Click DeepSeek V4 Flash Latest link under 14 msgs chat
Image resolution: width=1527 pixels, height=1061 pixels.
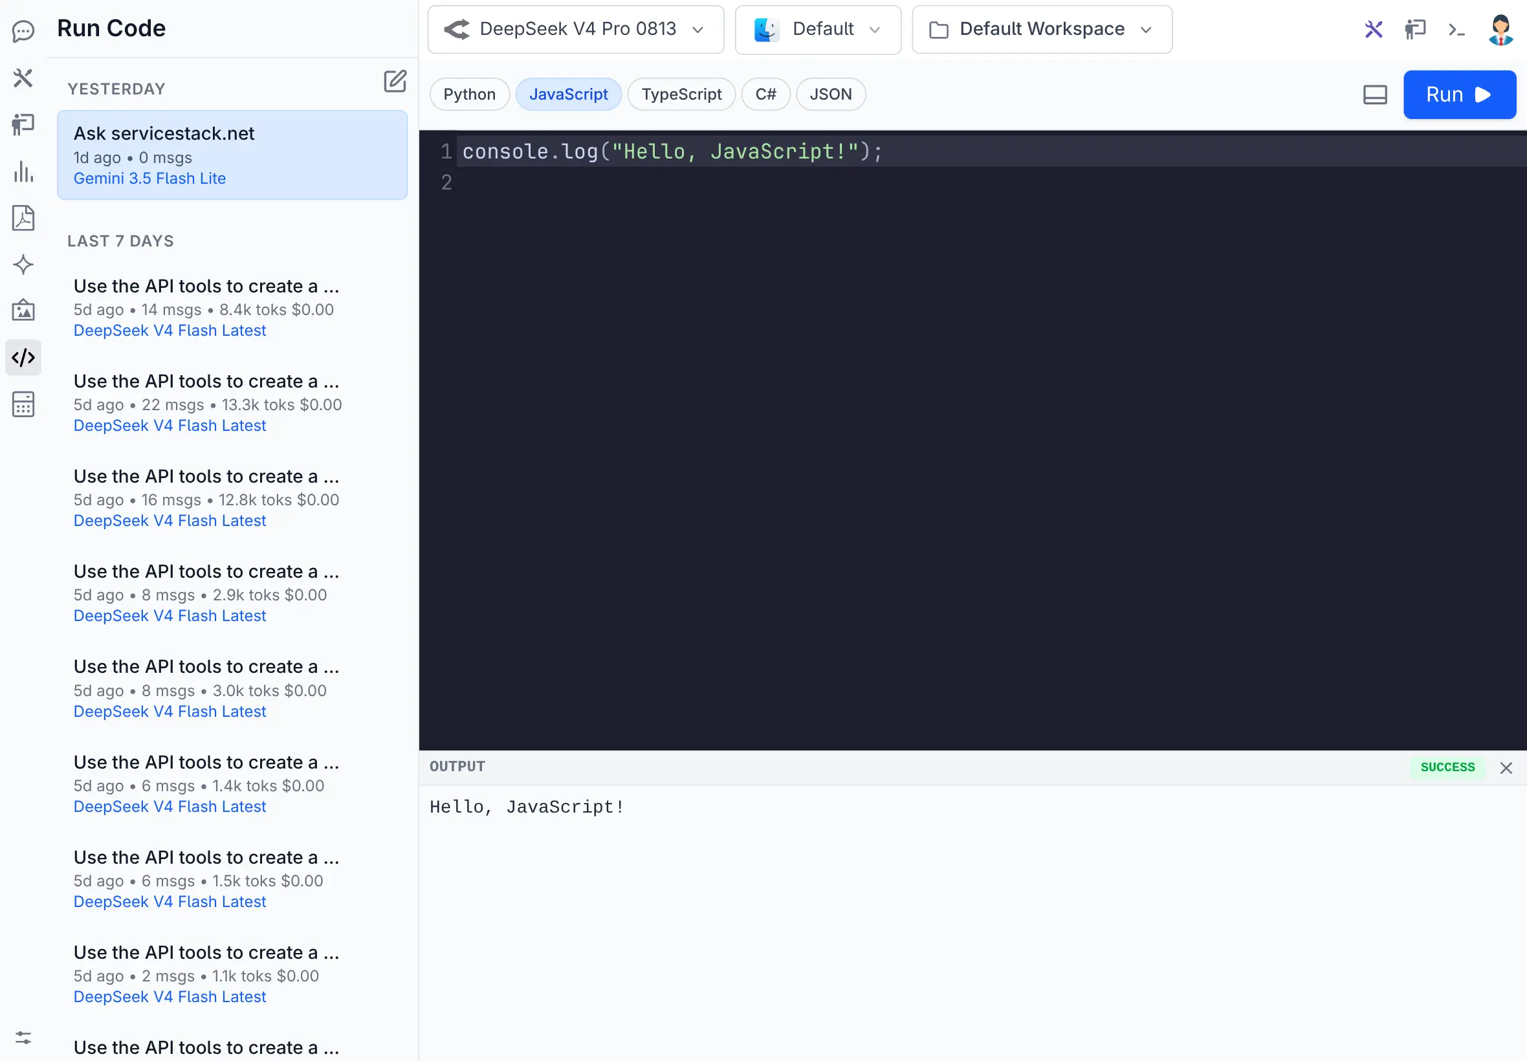170,331
